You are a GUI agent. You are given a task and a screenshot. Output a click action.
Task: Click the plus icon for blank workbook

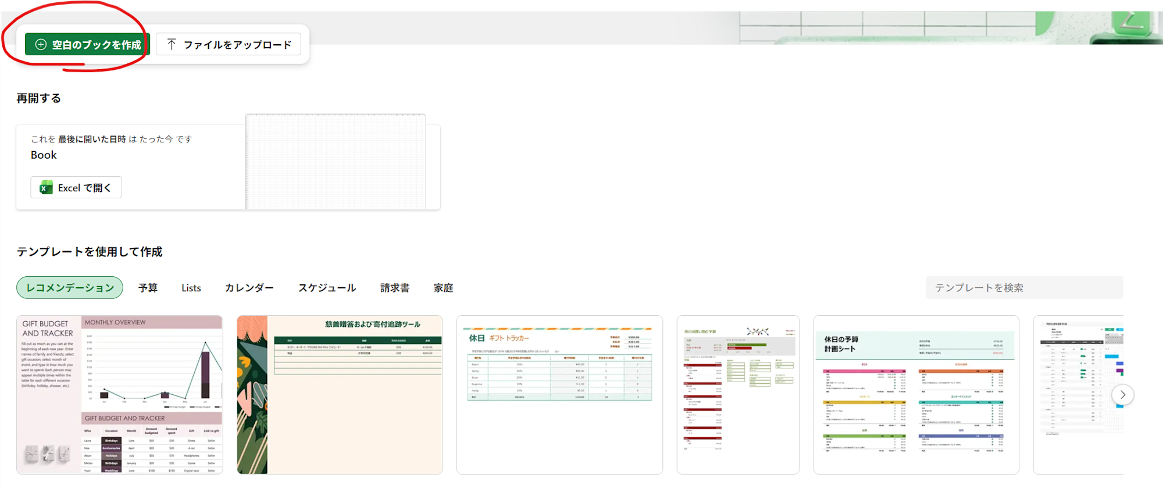click(x=41, y=45)
